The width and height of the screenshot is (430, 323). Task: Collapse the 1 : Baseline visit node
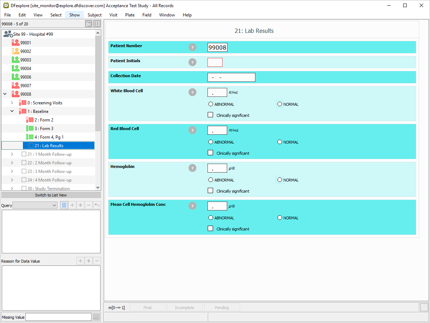click(x=12, y=111)
